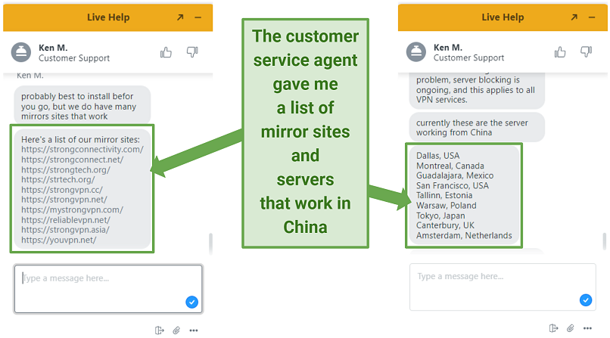Screen dimensions: 610x338
Task: Click 'Amsterdam, Netherlands' server text
Action: tap(464, 235)
